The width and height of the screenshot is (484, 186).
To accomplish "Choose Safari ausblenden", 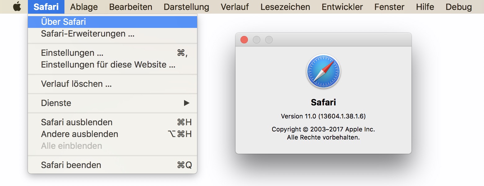I will 77,122.
